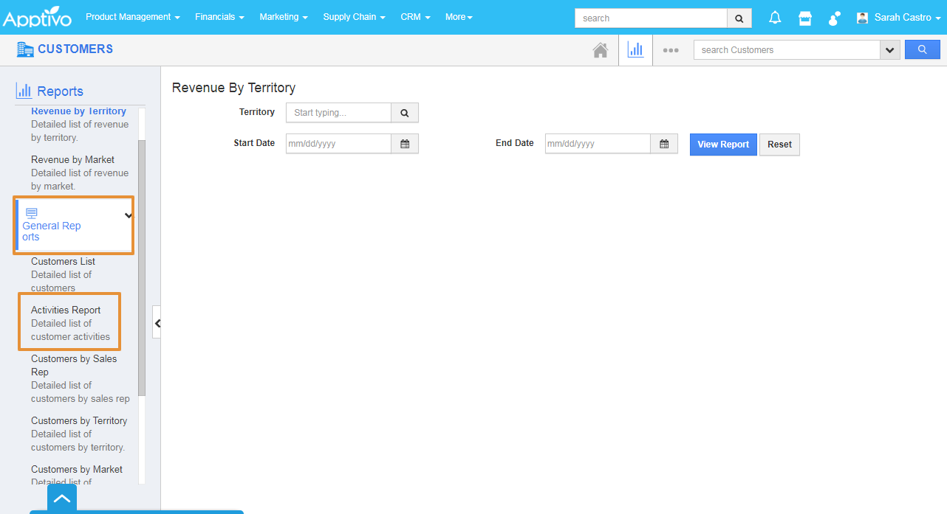The width and height of the screenshot is (947, 514).
Task: Open the Financials menu
Action: (x=219, y=17)
